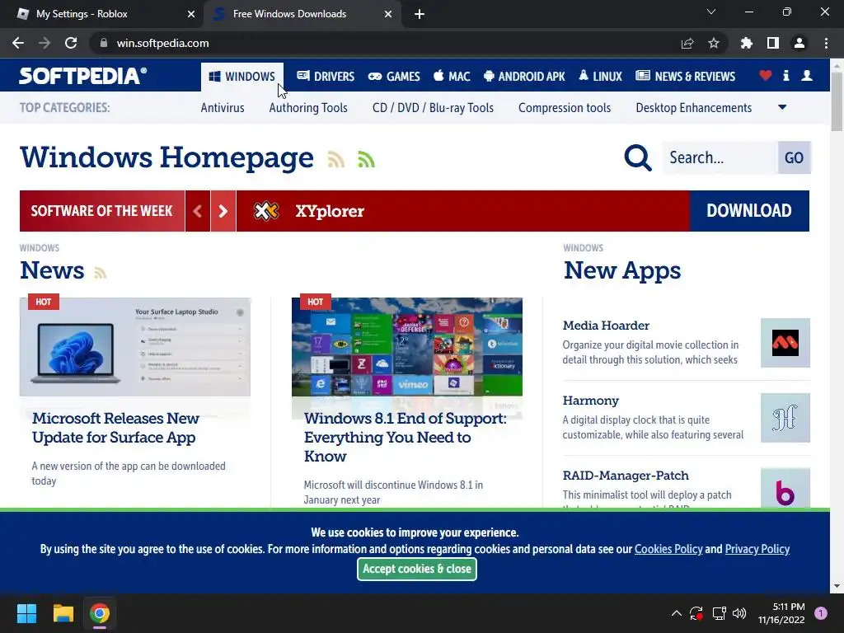This screenshot has width=844, height=633.
Task: Click the Harmony app icon
Action: [x=785, y=418]
